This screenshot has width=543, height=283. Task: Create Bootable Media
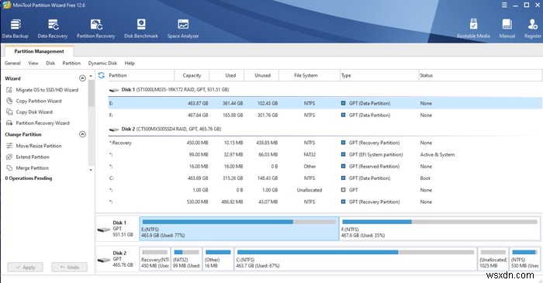(473, 29)
